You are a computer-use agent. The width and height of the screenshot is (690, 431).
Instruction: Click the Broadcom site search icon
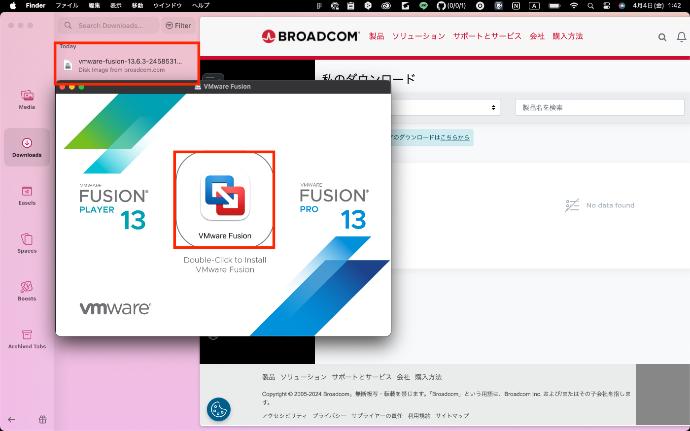[x=662, y=37]
